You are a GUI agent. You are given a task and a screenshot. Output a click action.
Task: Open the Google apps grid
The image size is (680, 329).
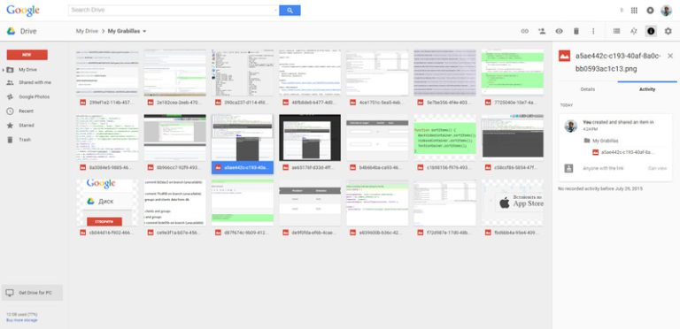pyautogui.click(x=634, y=11)
